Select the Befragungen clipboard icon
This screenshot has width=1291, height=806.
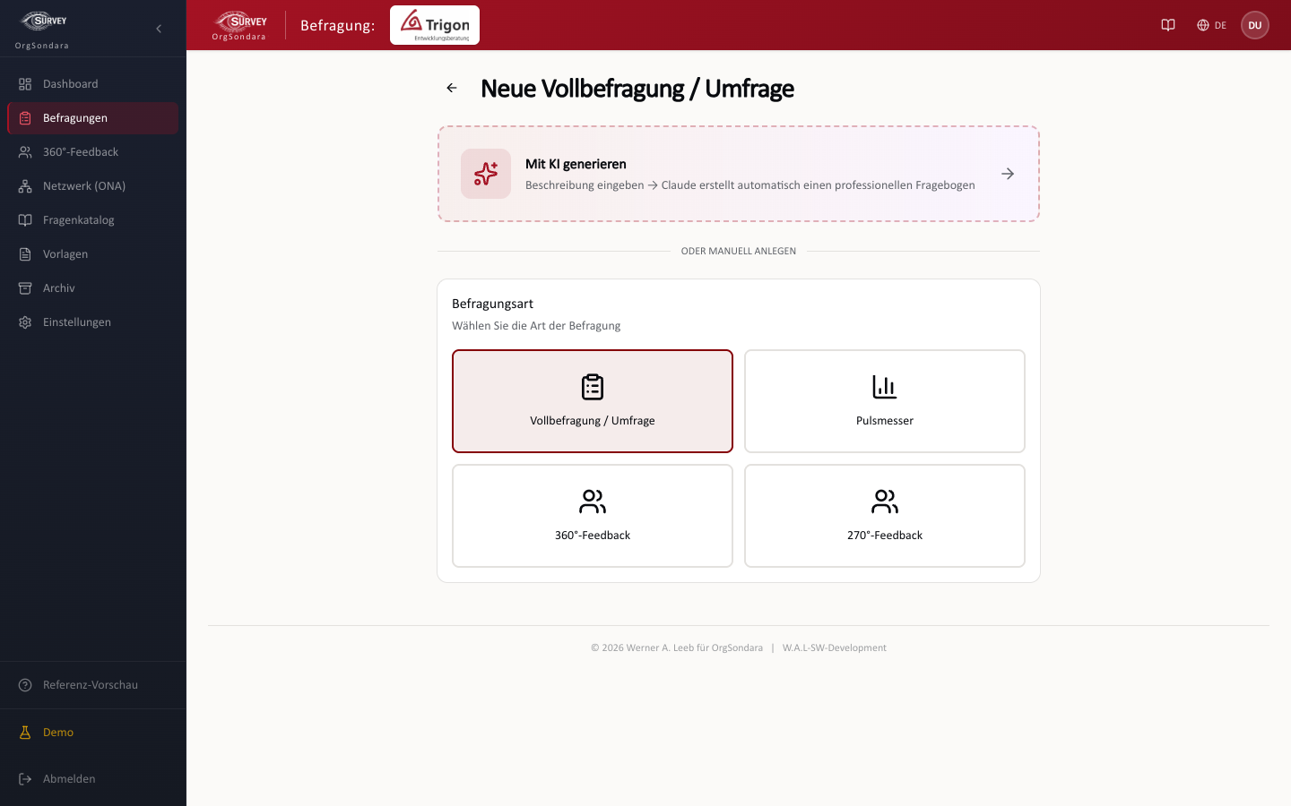[25, 118]
